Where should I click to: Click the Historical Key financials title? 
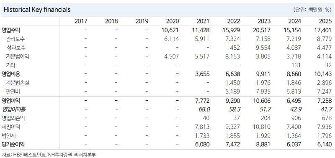(37, 10)
